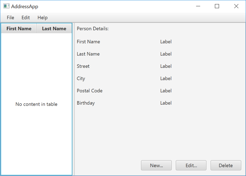This screenshot has width=246, height=176.
Task: Select the Street field label
Action: click(83, 66)
